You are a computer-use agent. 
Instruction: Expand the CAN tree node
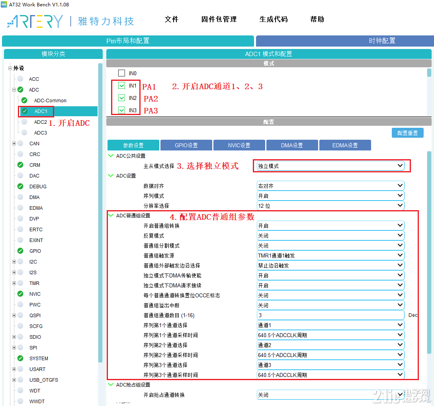tap(14, 143)
